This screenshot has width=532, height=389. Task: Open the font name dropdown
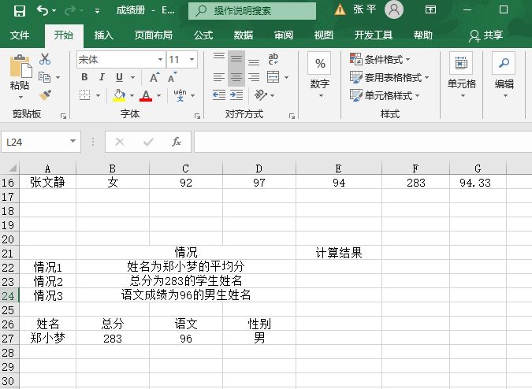[x=160, y=59]
